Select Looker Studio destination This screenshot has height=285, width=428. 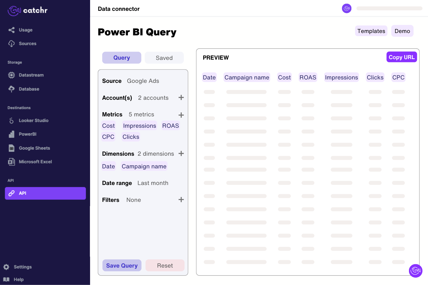point(34,120)
